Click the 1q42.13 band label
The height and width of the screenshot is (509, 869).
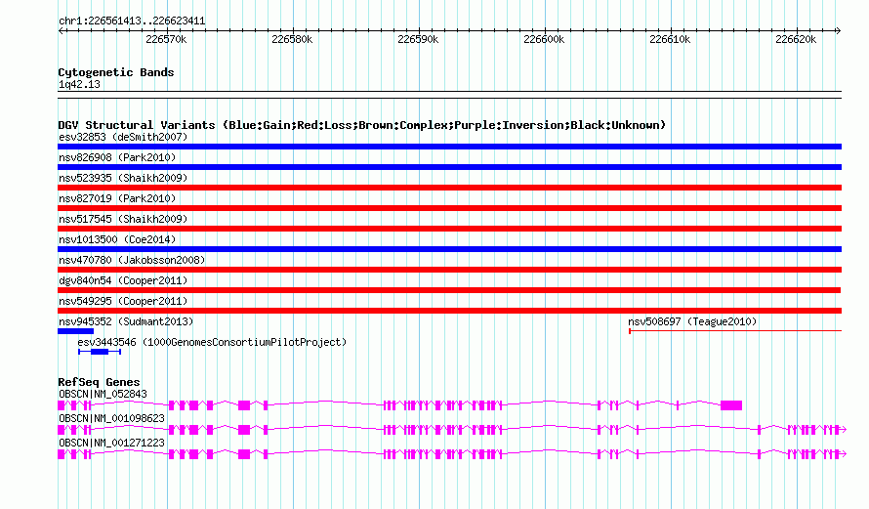click(x=79, y=84)
